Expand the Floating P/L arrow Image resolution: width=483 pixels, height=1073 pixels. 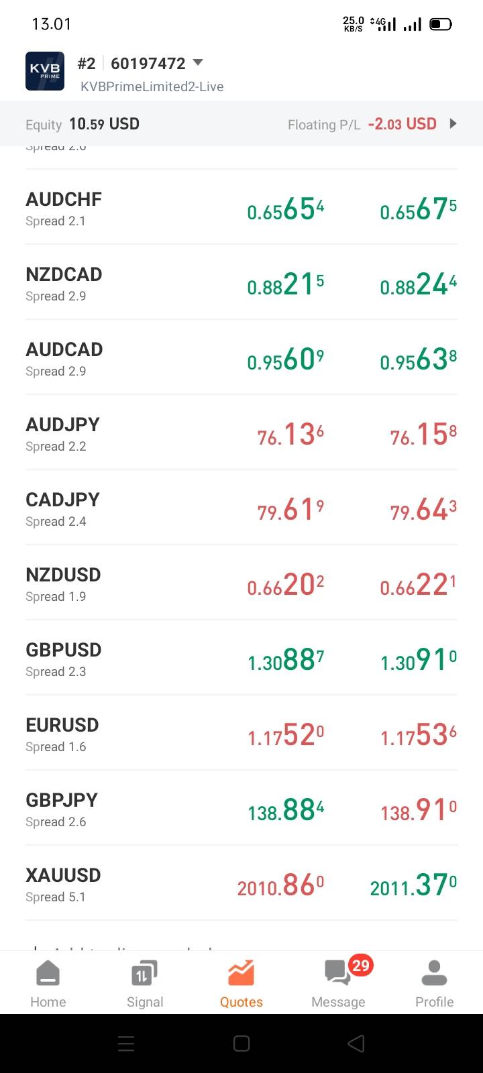pos(453,123)
